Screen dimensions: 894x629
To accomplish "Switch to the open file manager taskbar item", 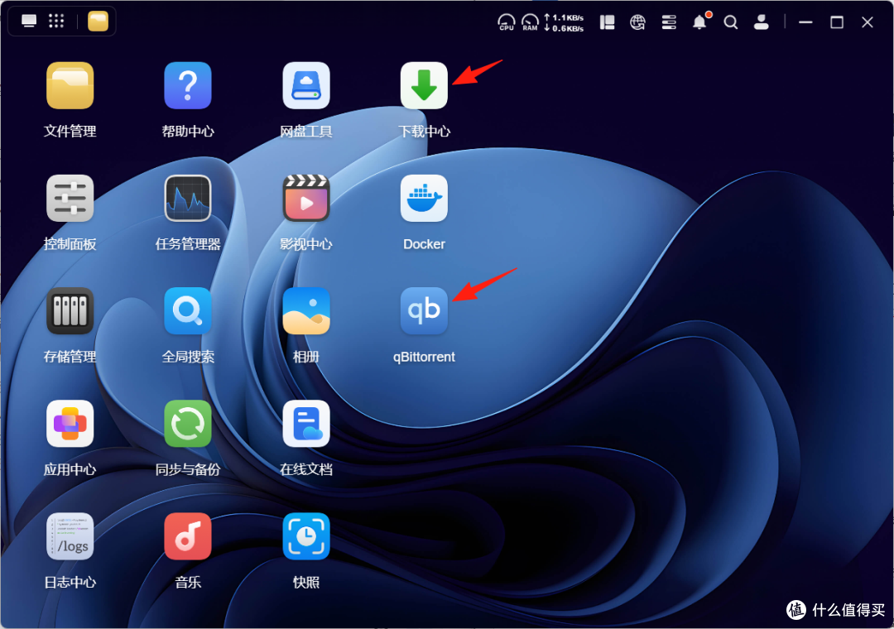I will [98, 21].
